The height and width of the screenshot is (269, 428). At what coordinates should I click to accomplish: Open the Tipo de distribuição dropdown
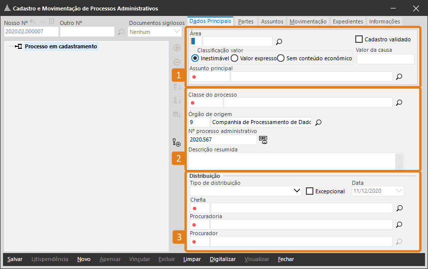(297, 191)
